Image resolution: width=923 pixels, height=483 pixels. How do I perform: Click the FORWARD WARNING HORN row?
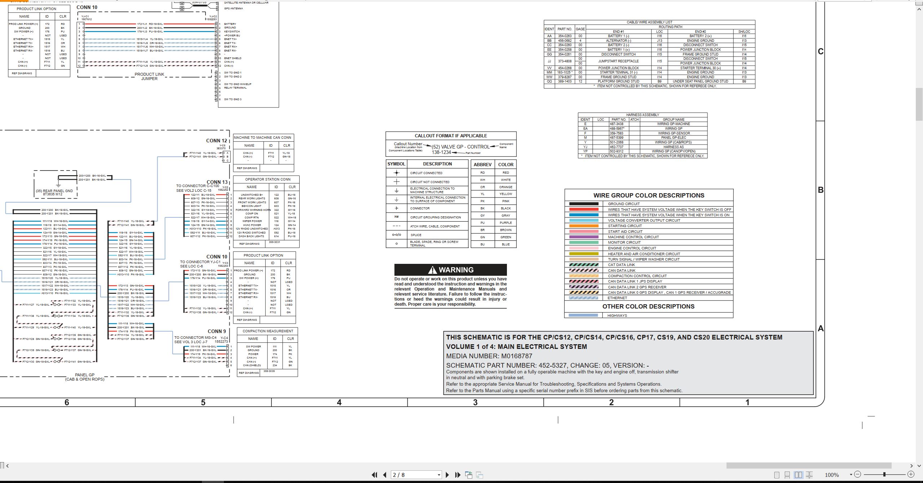click(266, 210)
